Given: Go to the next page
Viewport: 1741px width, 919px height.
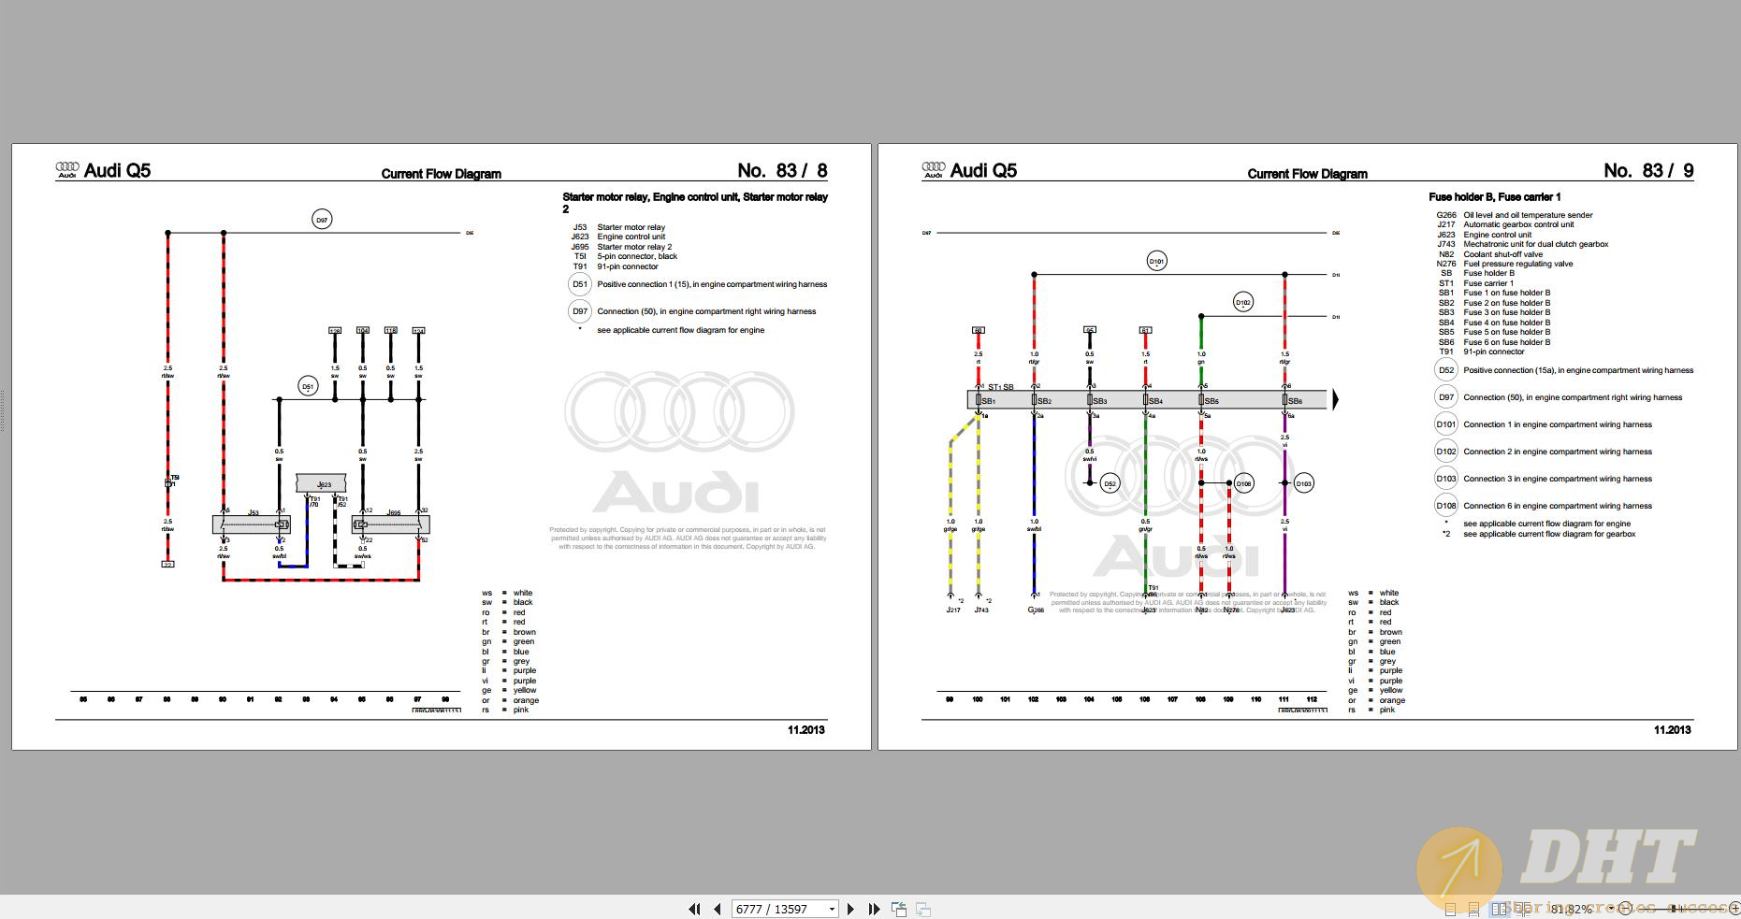Looking at the screenshot, I should coord(850,909).
